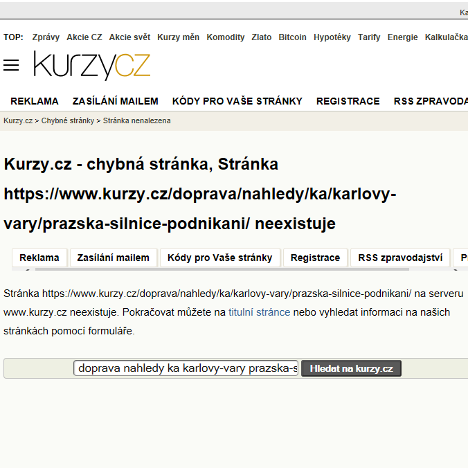The image size is (468, 468).
Task: Open Zprávy in the TOP bar
Action: 46,37
